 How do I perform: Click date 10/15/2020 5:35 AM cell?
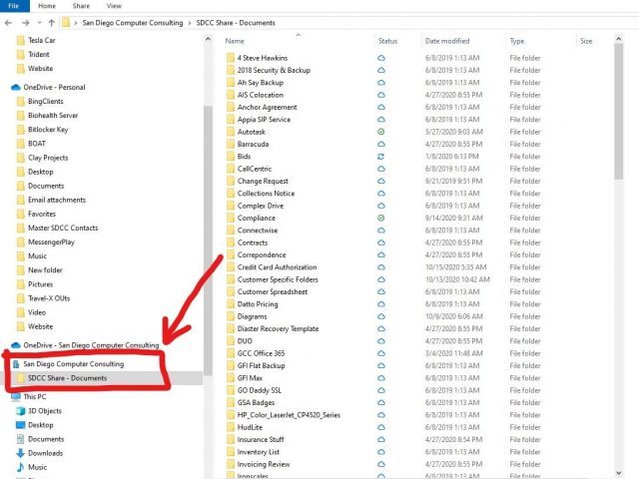(456, 267)
